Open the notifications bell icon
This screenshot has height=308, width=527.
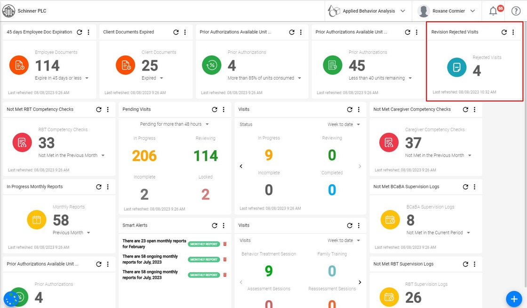coord(493,11)
